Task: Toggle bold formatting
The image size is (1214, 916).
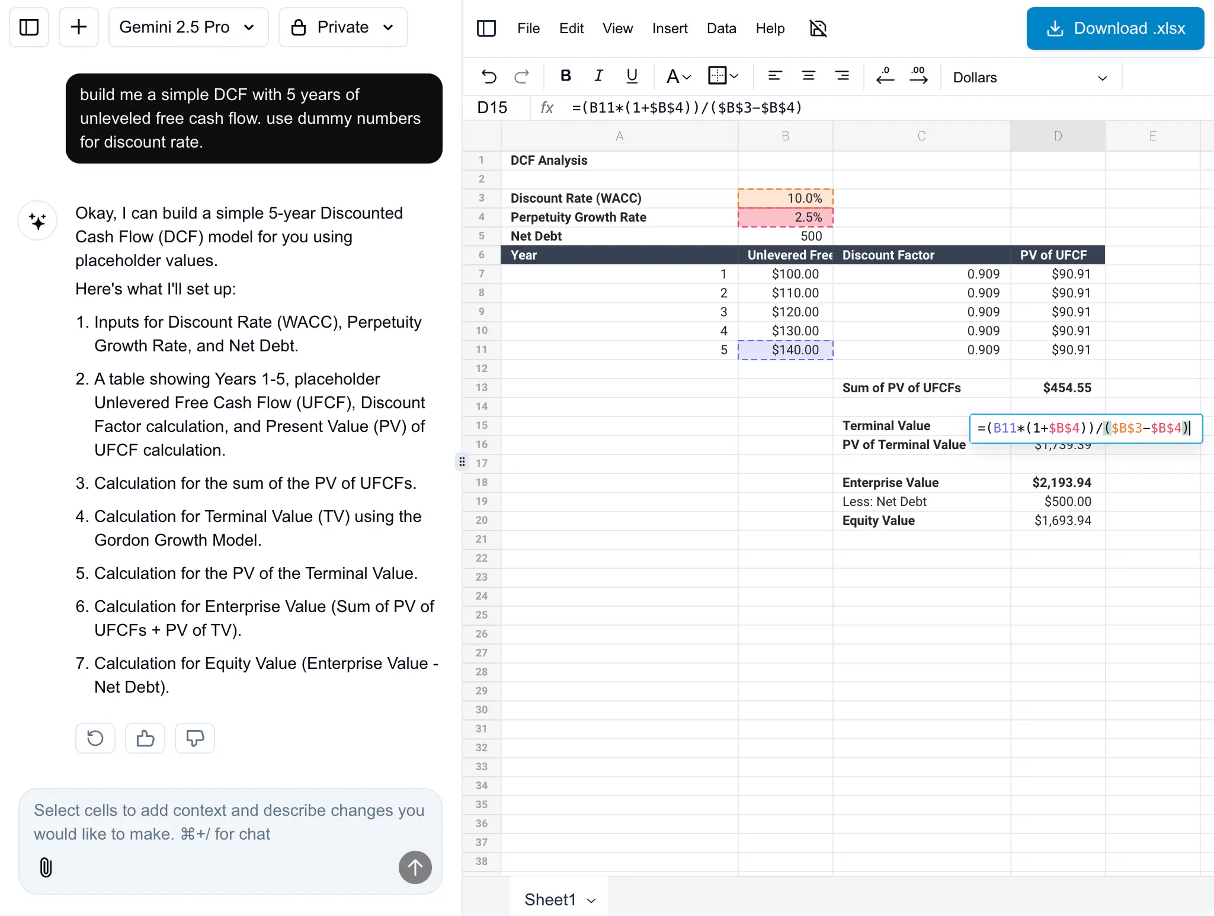Action: [x=565, y=76]
